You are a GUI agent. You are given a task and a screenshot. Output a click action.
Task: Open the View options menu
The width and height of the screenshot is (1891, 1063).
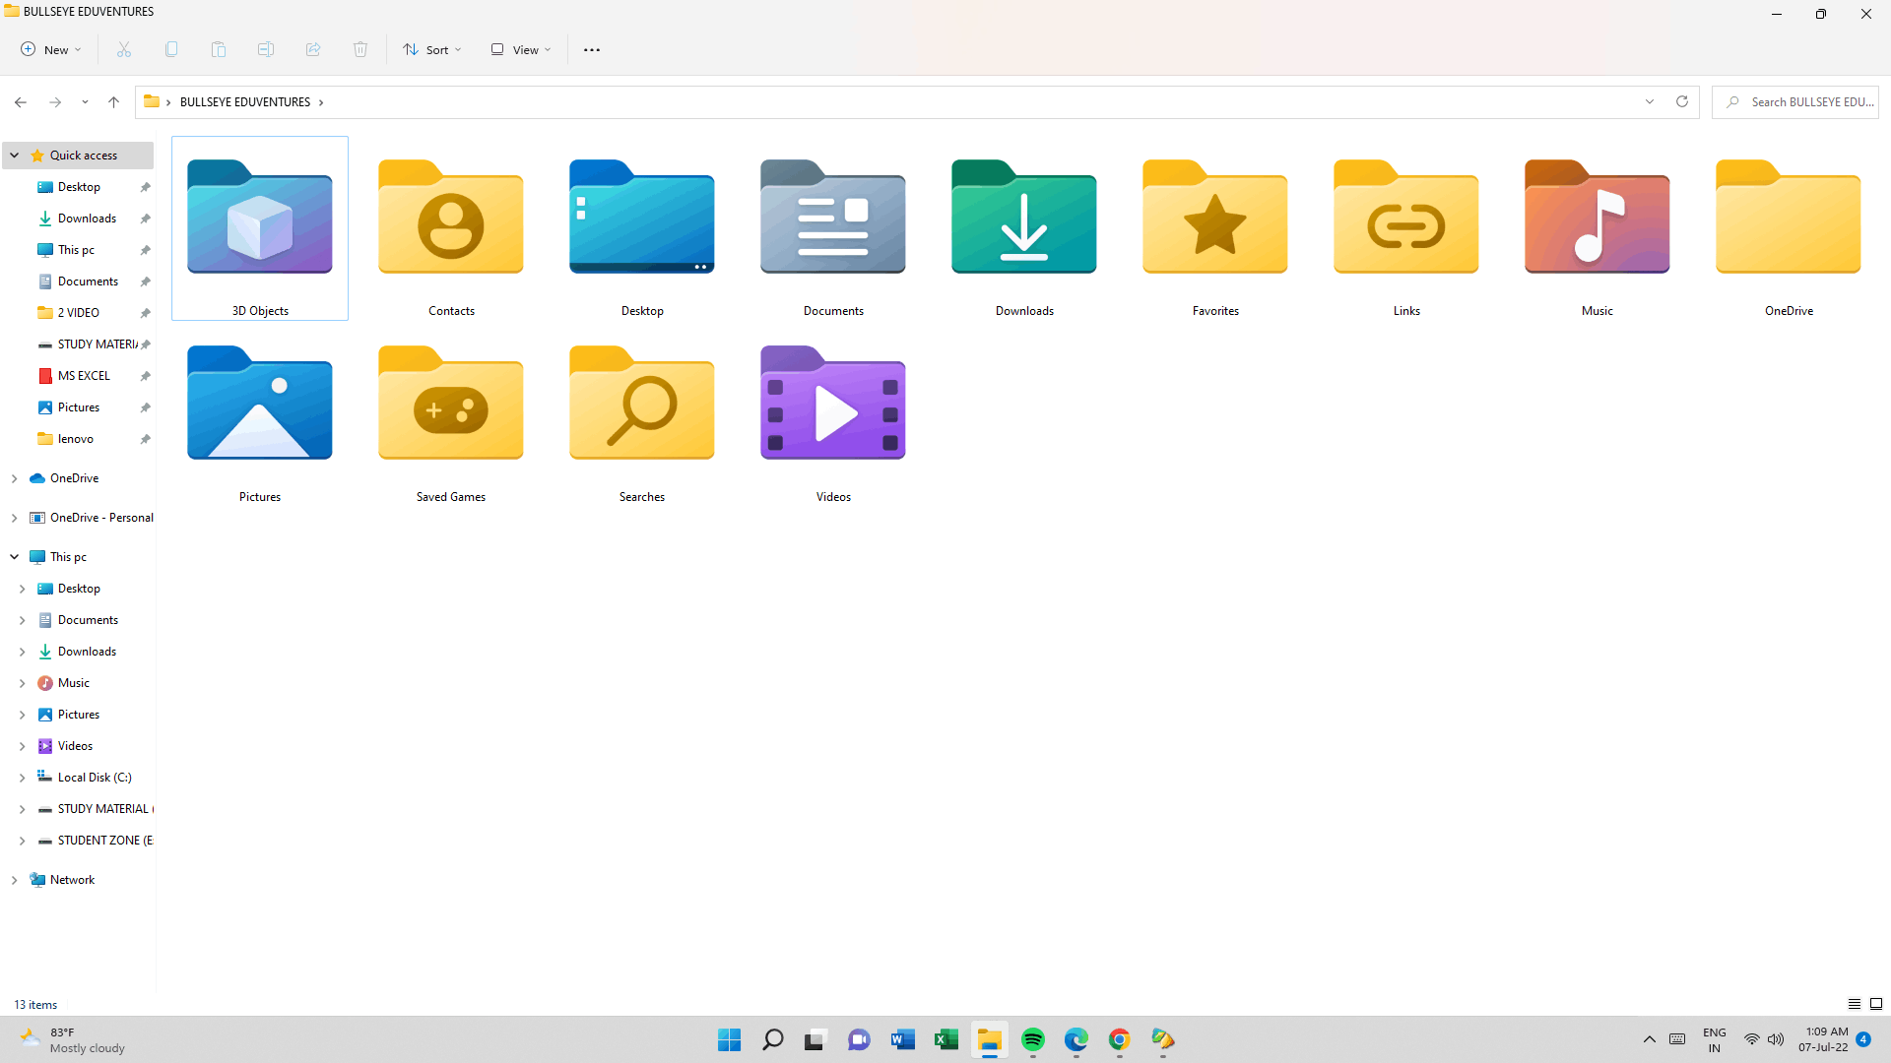pos(521,49)
